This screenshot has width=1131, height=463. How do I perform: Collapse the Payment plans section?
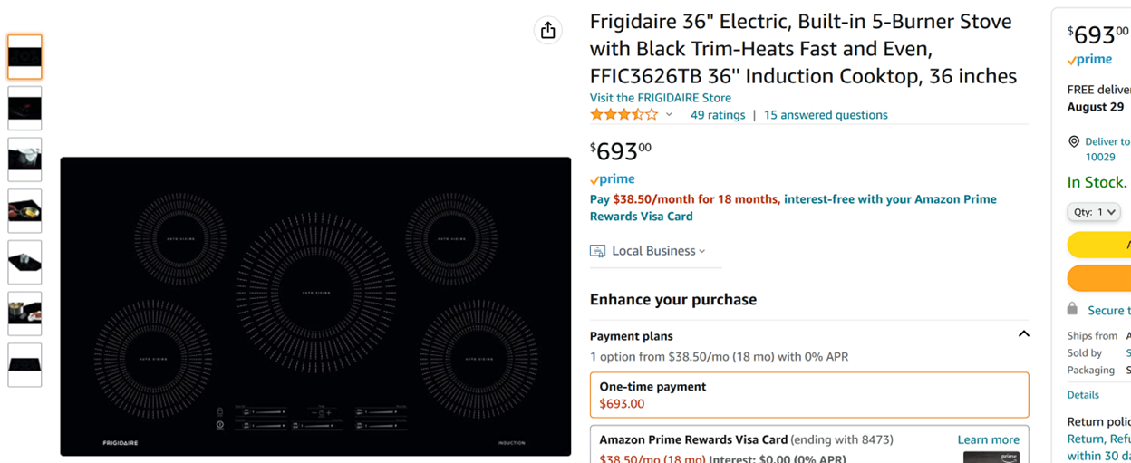(1023, 334)
